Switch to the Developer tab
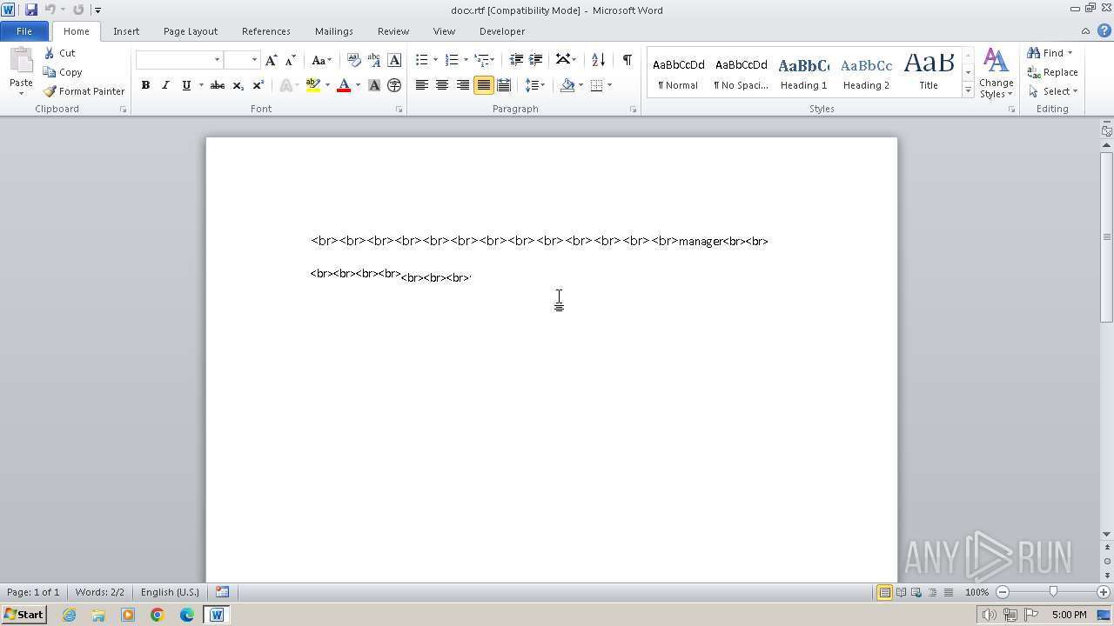The image size is (1114, 626). tap(502, 30)
